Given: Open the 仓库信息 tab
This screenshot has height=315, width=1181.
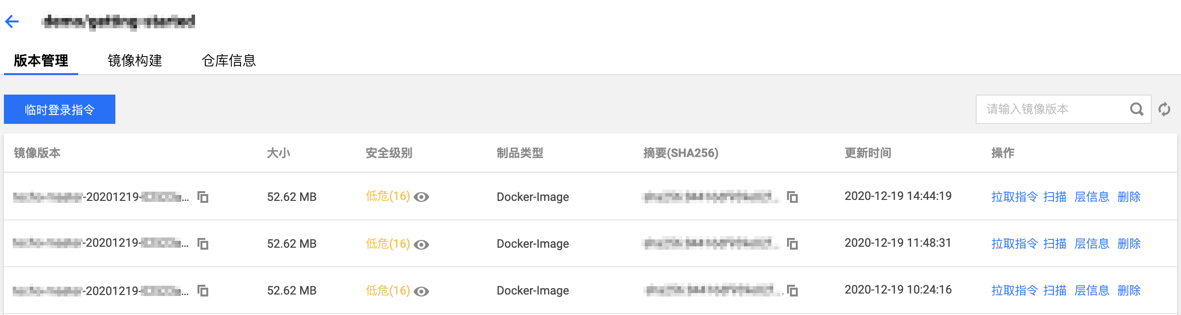Looking at the screenshot, I should [229, 60].
